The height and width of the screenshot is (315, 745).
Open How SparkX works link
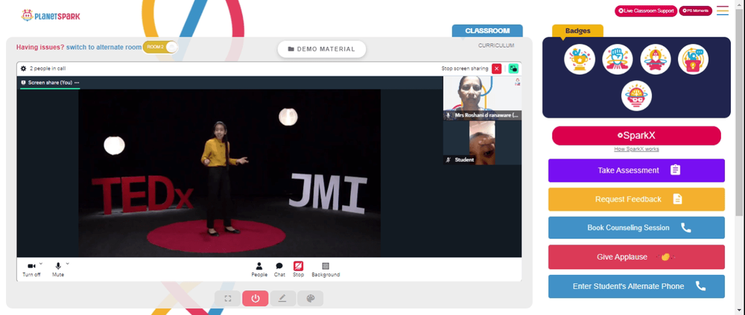(636, 149)
